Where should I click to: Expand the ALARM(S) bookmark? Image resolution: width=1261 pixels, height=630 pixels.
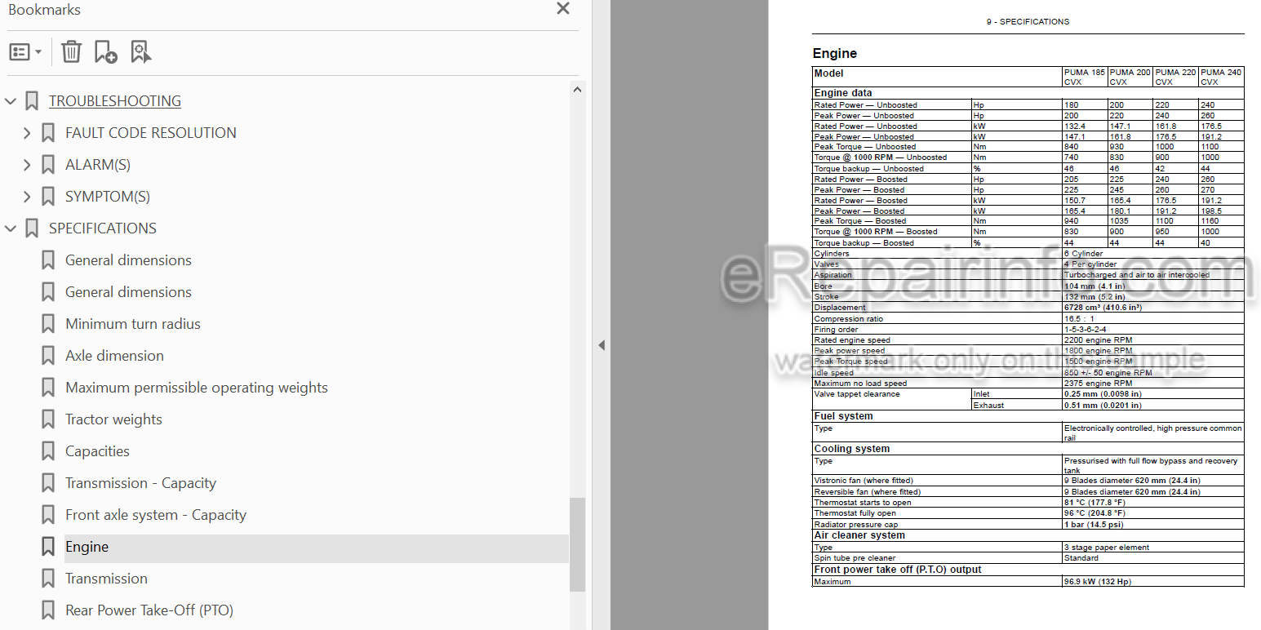pyautogui.click(x=27, y=165)
